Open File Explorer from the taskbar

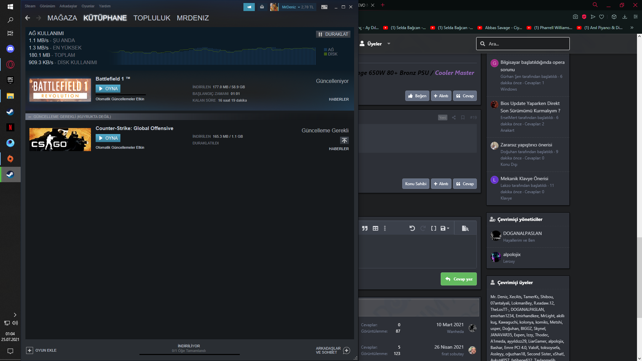click(x=10, y=96)
